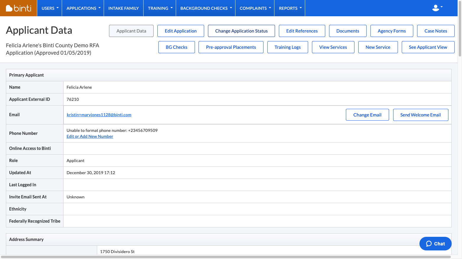Click the address 1750 Divisidero St
The width and height of the screenshot is (462, 259).
point(117,252)
